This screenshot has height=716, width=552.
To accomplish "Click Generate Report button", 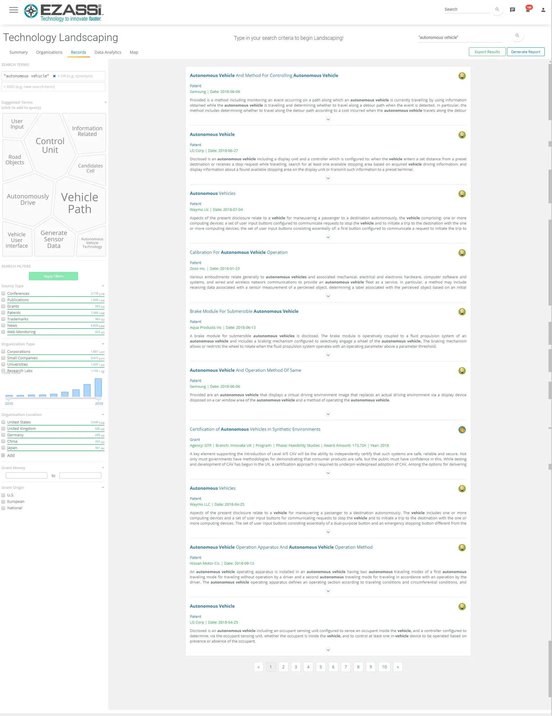I will [526, 52].
